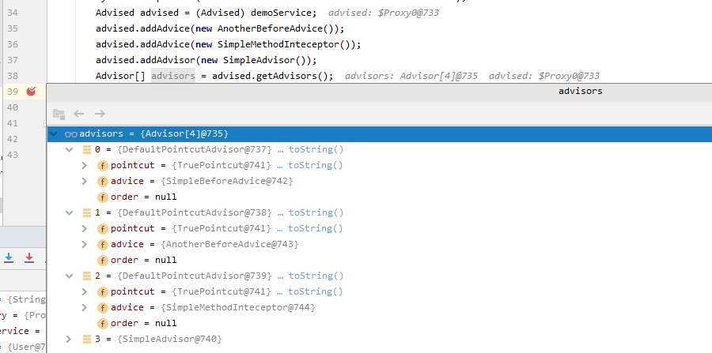Click toString() link for DefaultPointcutAdvisor@739
Viewport: 712px width, 353px height.
[x=316, y=276]
